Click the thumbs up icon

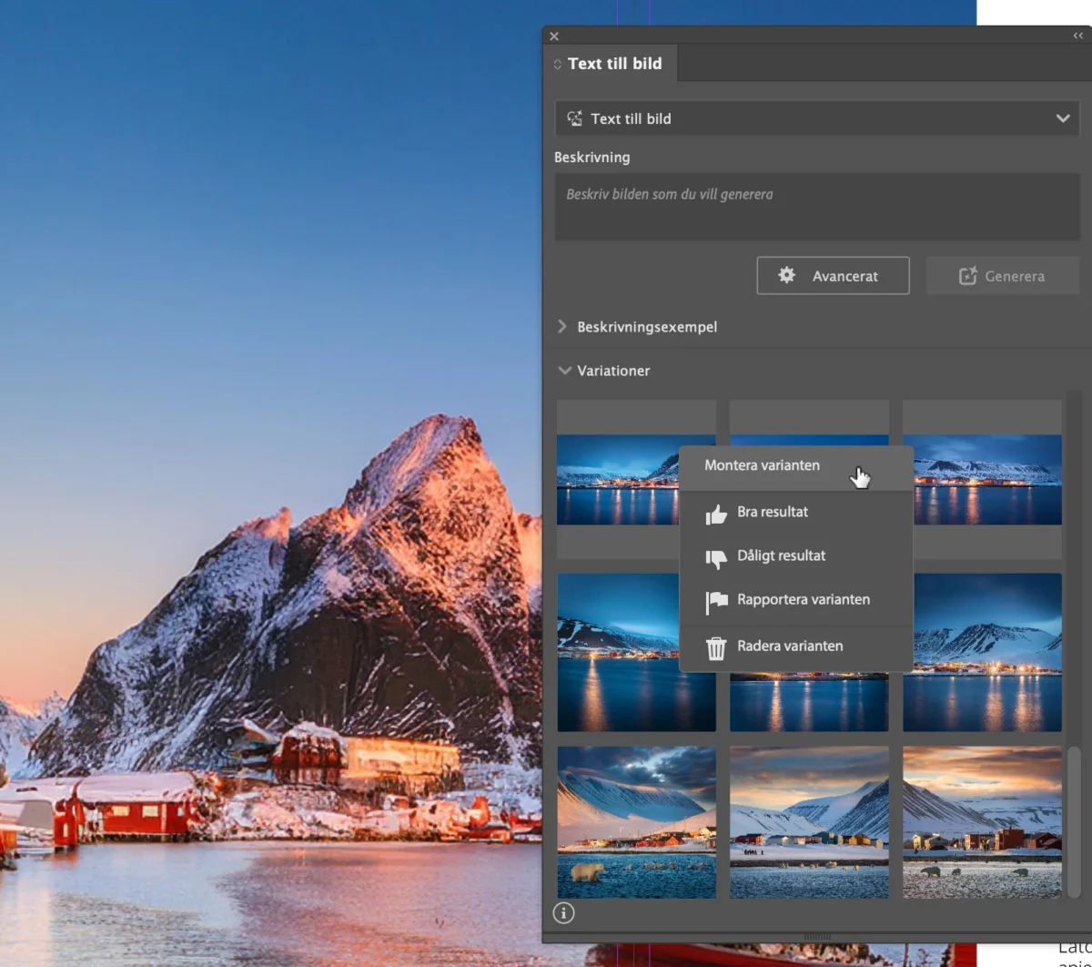[x=717, y=514]
